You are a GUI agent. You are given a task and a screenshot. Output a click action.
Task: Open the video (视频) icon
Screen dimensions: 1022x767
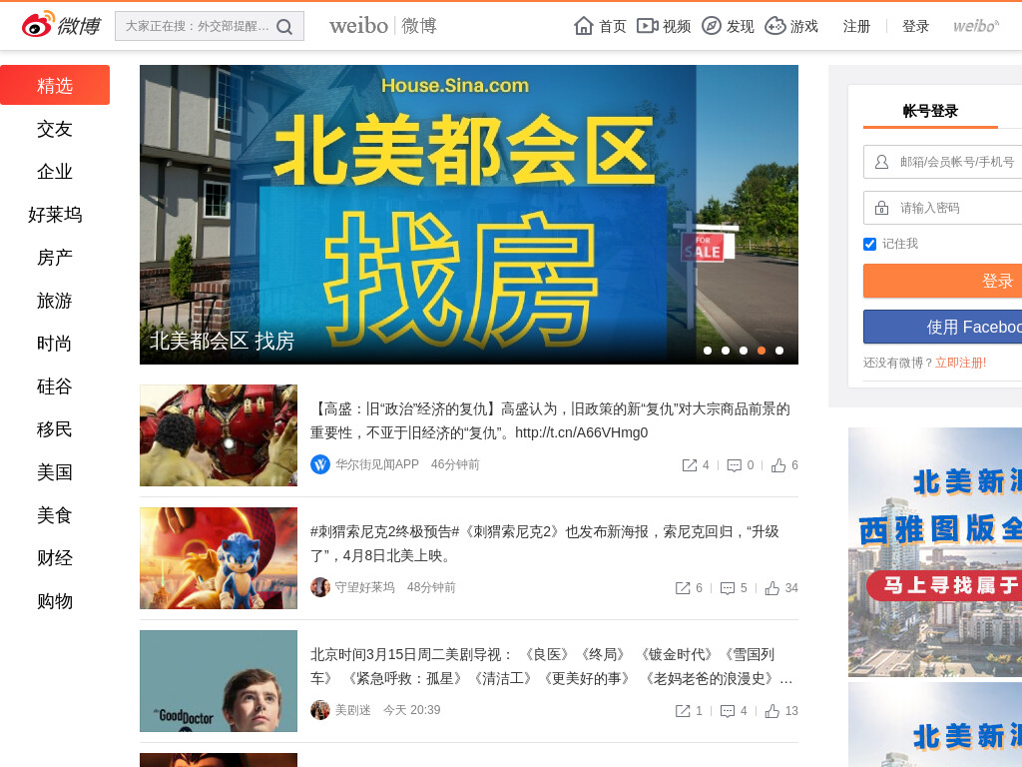[647, 25]
